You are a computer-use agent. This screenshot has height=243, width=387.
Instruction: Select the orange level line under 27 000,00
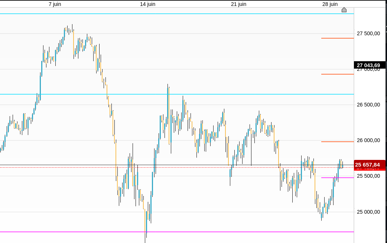click(x=337, y=74)
